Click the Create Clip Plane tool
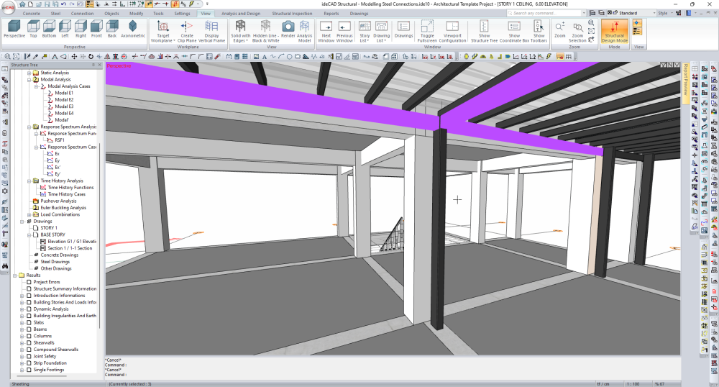Screen dimensions: 719x387 point(186,29)
